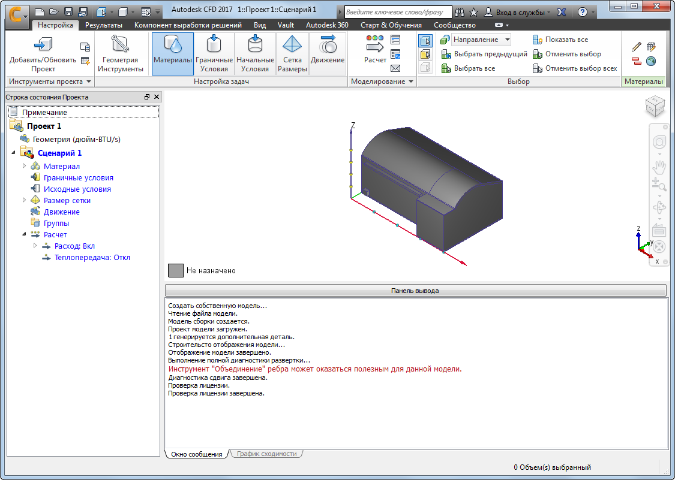Viewport: 675px width, 480px height.
Task: Click the gray Не назначено color swatch
Action: [x=176, y=270]
